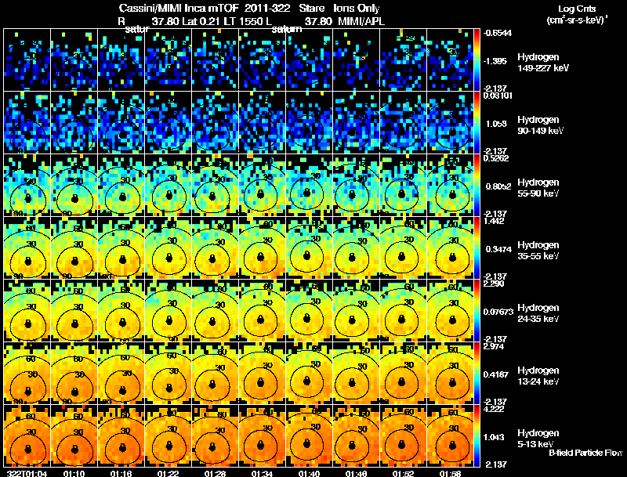Image resolution: width=627 pixels, height=477 pixels.
Task: Click the Lat 0.21 header value
Action: point(201,21)
